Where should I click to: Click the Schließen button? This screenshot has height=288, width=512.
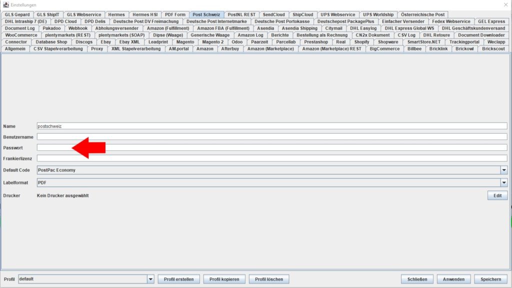click(x=417, y=279)
